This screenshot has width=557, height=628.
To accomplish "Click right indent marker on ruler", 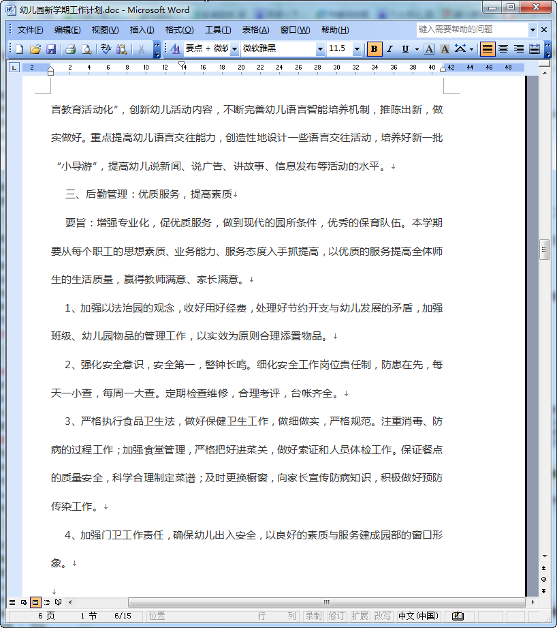I will coord(443,69).
